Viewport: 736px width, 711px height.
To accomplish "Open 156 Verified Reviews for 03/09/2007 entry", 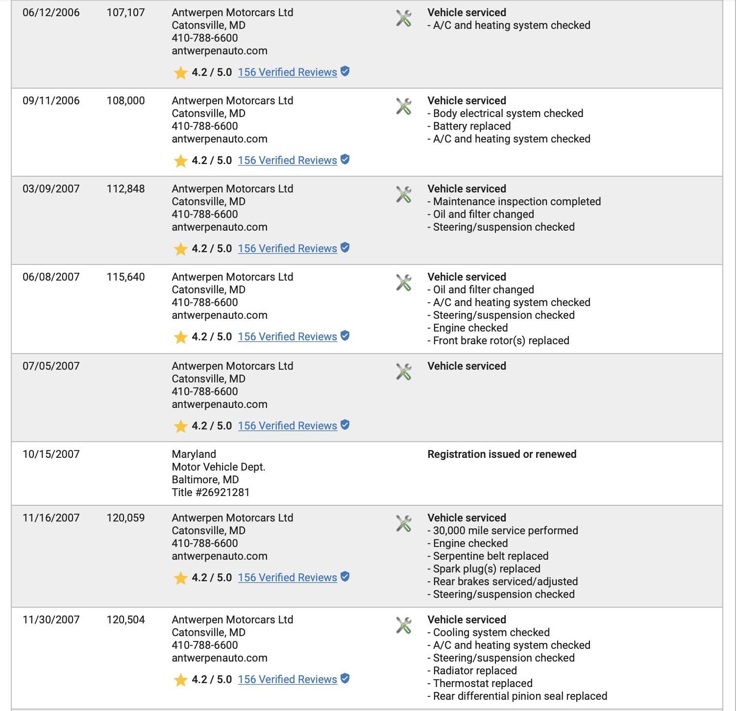I will pos(288,249).
